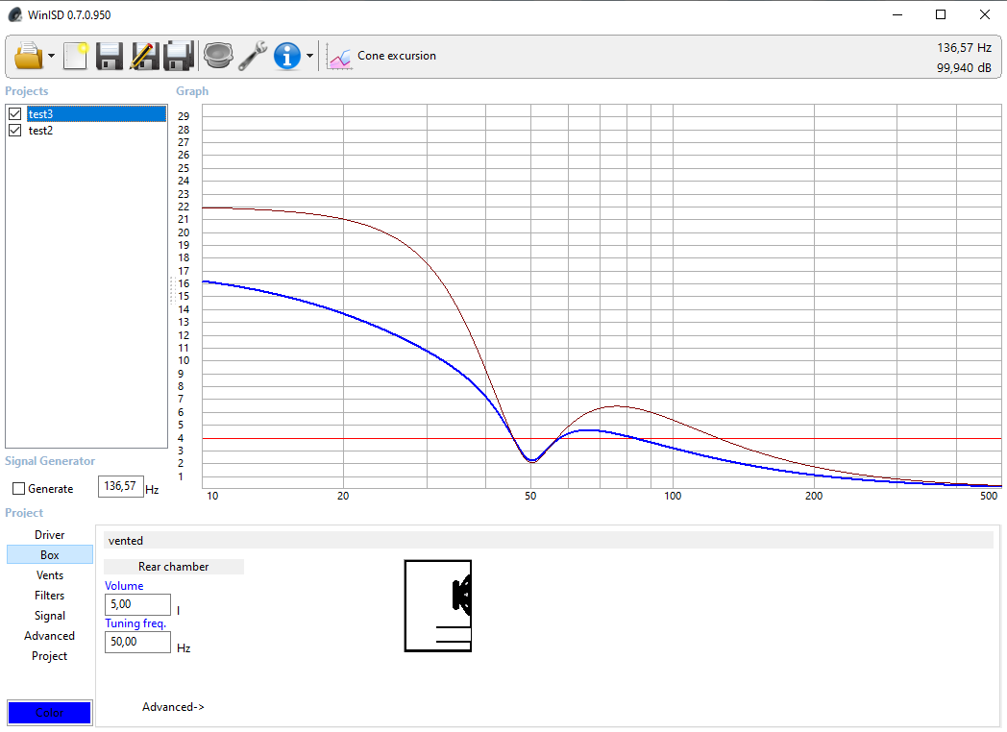Screen dimensions: 1007x732
Task: Switch to the Project tab
Action: click(x=49, y=656)
